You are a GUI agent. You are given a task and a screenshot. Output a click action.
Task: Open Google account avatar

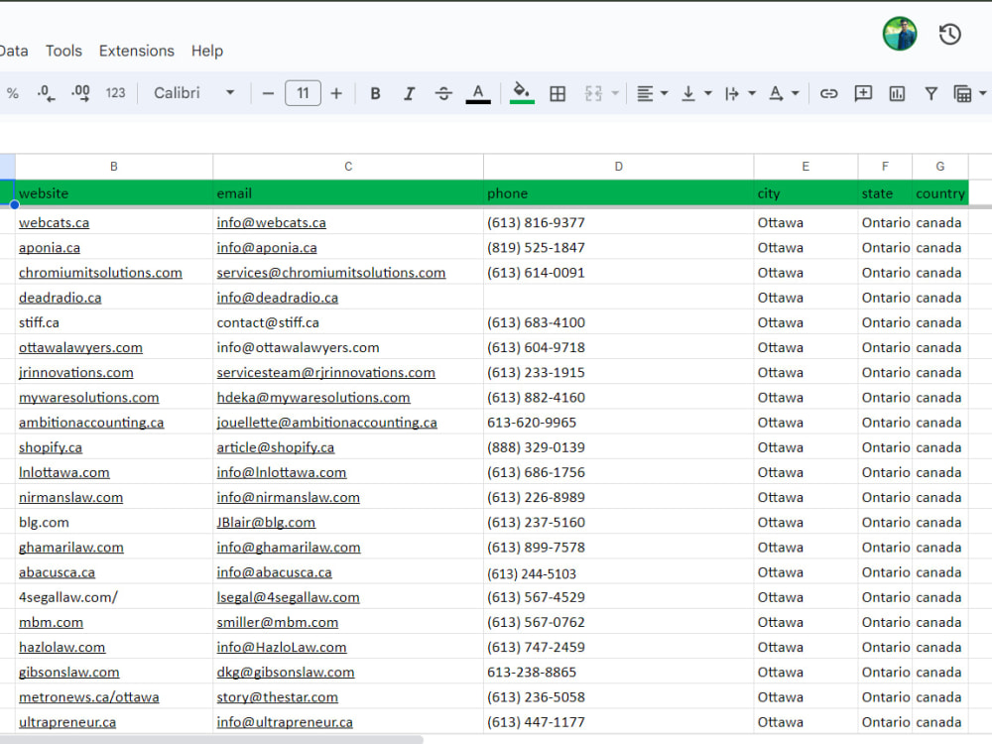click(900, 34)
